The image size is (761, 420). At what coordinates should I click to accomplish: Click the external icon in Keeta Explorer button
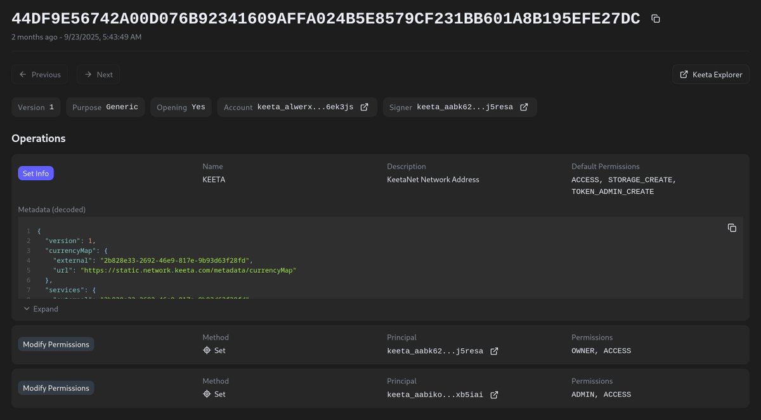point(684,74)
